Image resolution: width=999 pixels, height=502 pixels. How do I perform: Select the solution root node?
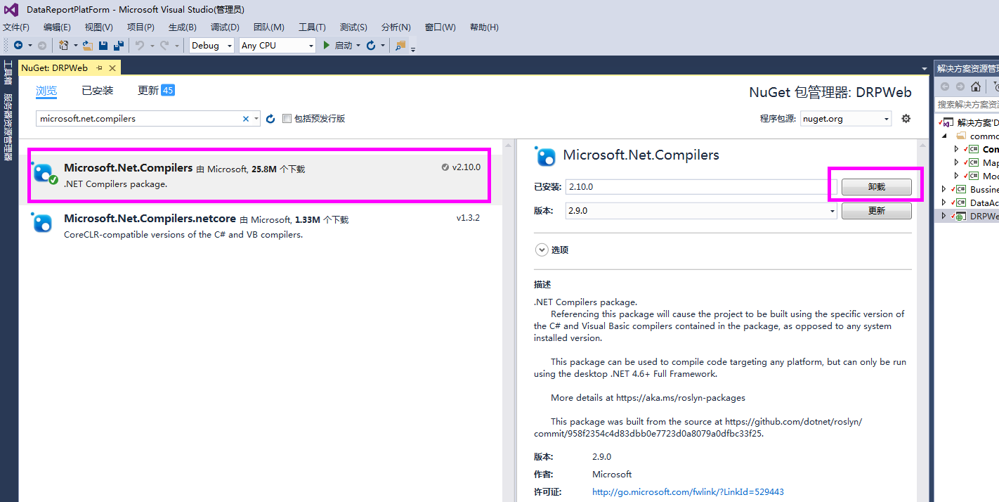click(x=968, y=122)
